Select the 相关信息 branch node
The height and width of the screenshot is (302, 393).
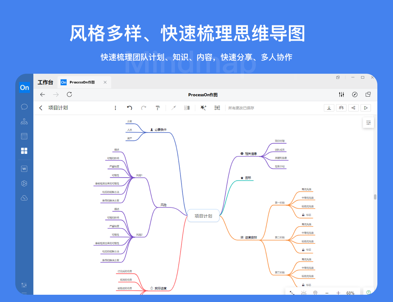coord(249,154)
